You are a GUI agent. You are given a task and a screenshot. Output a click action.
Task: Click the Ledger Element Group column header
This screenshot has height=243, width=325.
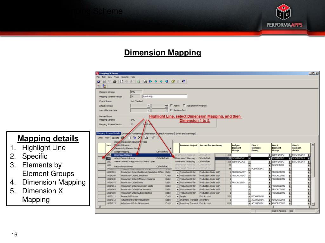pyautogui.click(x=241, y=148)
